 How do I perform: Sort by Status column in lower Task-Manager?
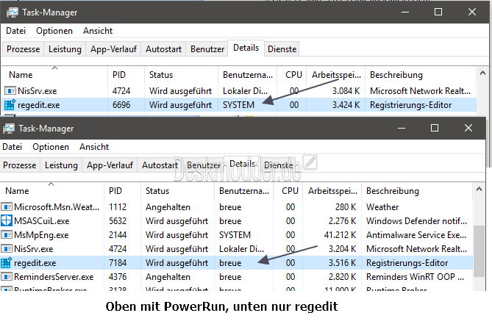point(177,190)
